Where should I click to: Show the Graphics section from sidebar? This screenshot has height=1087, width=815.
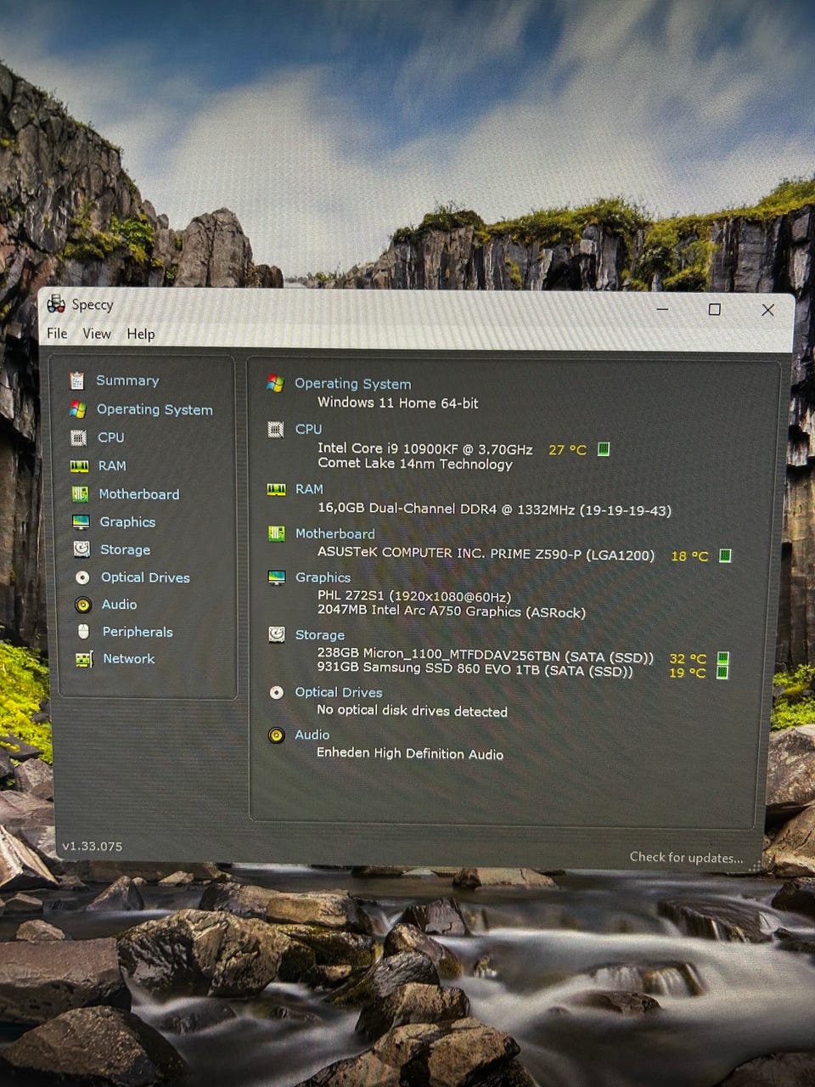tap(127, 521)
